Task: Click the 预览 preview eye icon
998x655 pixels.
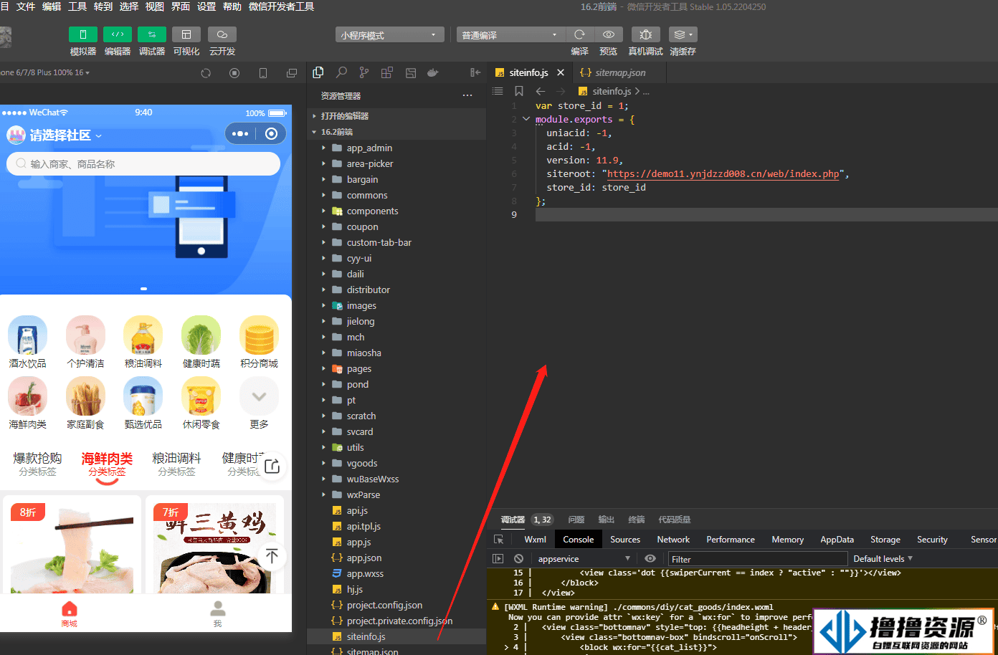Action: pyautogui.click(x=608, y=34)
